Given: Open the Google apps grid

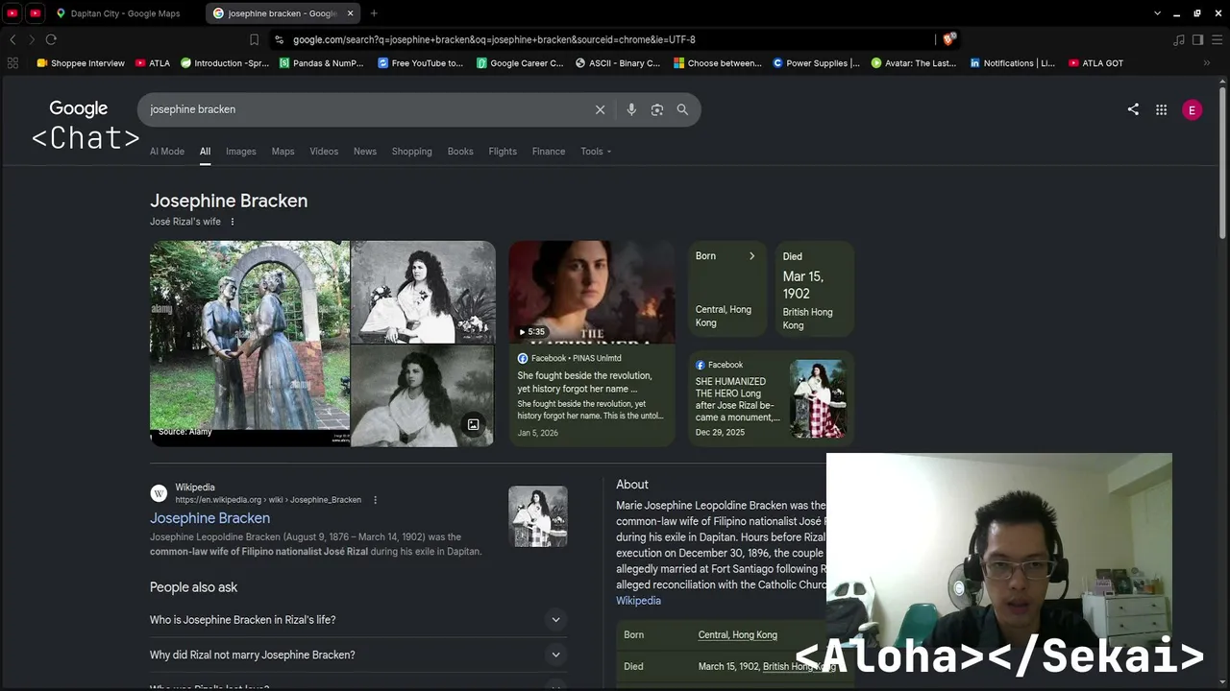Looking at the screenshot, I should click(x=1161, y=109).
